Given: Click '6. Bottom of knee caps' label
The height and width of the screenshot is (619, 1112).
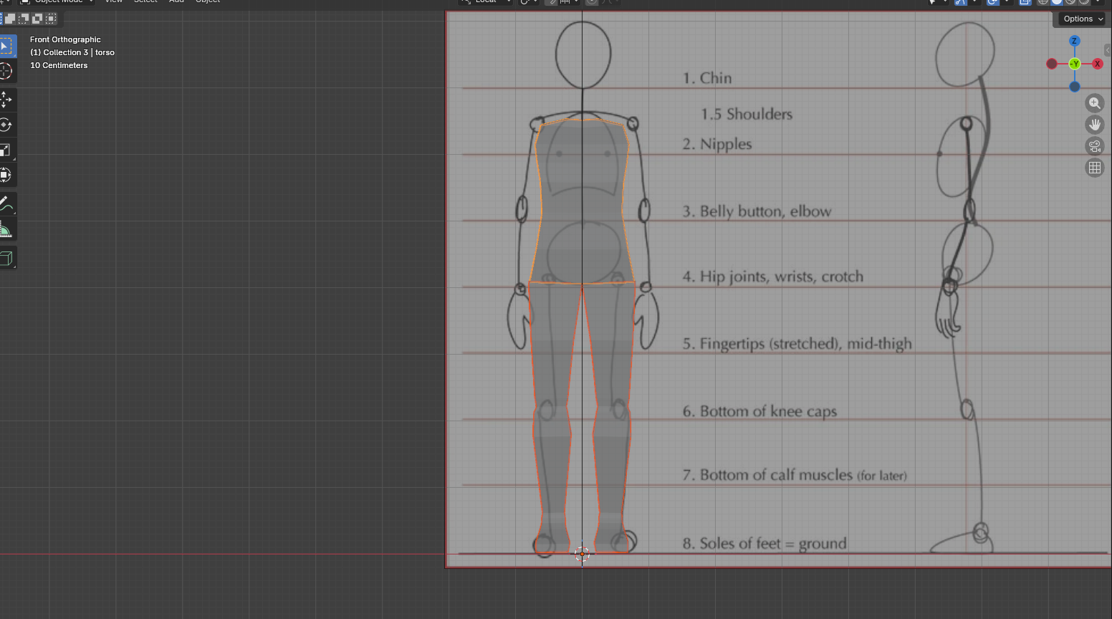Looking at the screenshot, I should click(x=759, y=411).
